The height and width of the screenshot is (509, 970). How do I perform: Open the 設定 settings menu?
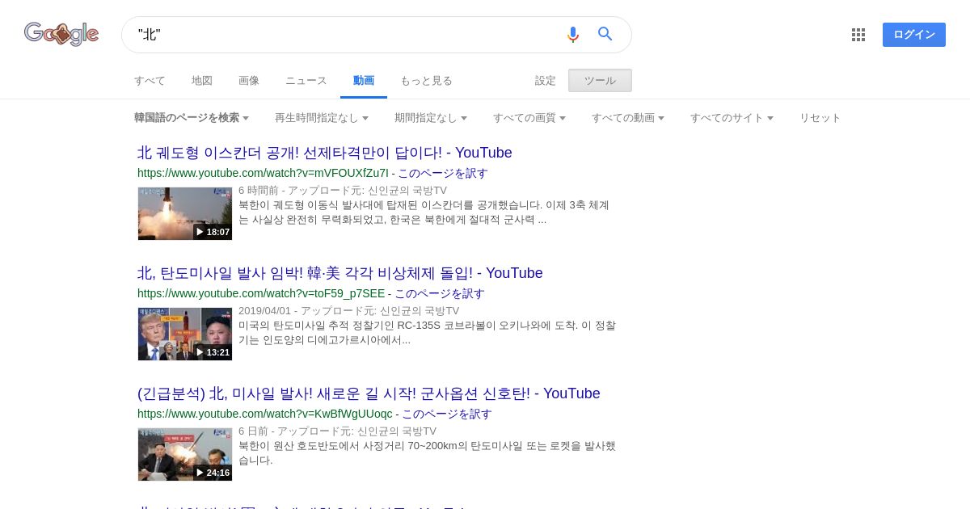[x=546, y=81]
